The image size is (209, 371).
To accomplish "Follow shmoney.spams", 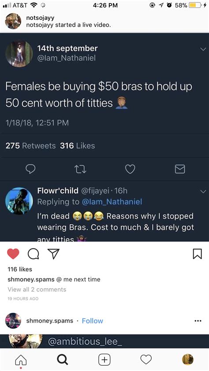I will point(92,321).
